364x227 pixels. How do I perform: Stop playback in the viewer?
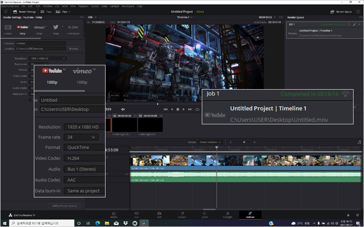[x=178, y=109]
